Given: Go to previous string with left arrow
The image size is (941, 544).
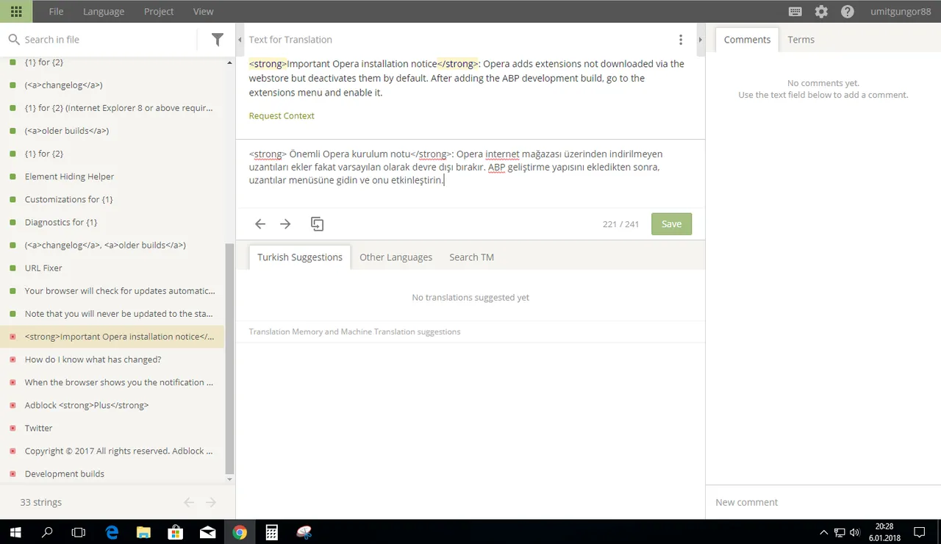Looking at the screenshot, I should pos(260,224).
